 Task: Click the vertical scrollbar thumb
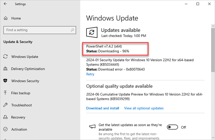click(x=213, y=50)
